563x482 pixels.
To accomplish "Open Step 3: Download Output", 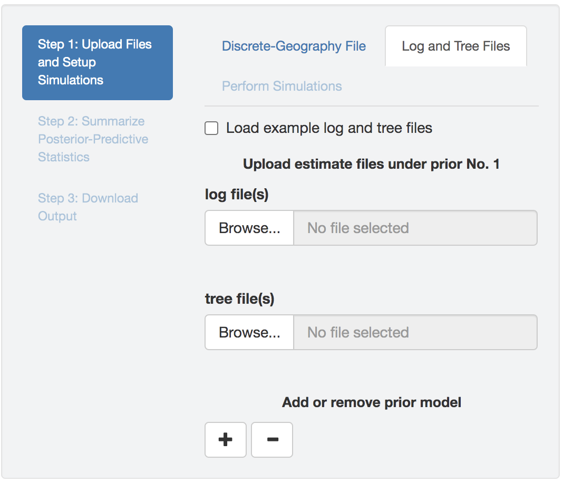I will point(88,207).
